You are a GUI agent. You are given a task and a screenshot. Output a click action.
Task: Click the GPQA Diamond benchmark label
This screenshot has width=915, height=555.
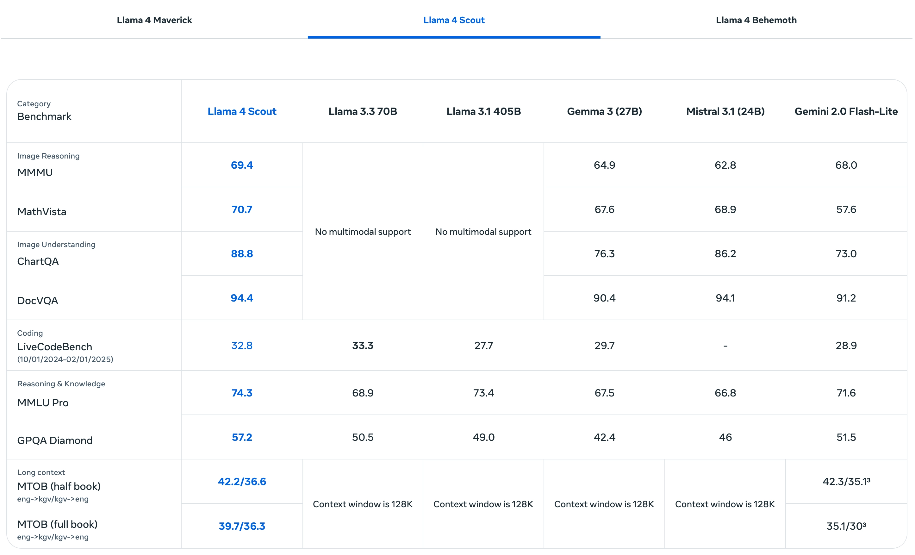55,440
